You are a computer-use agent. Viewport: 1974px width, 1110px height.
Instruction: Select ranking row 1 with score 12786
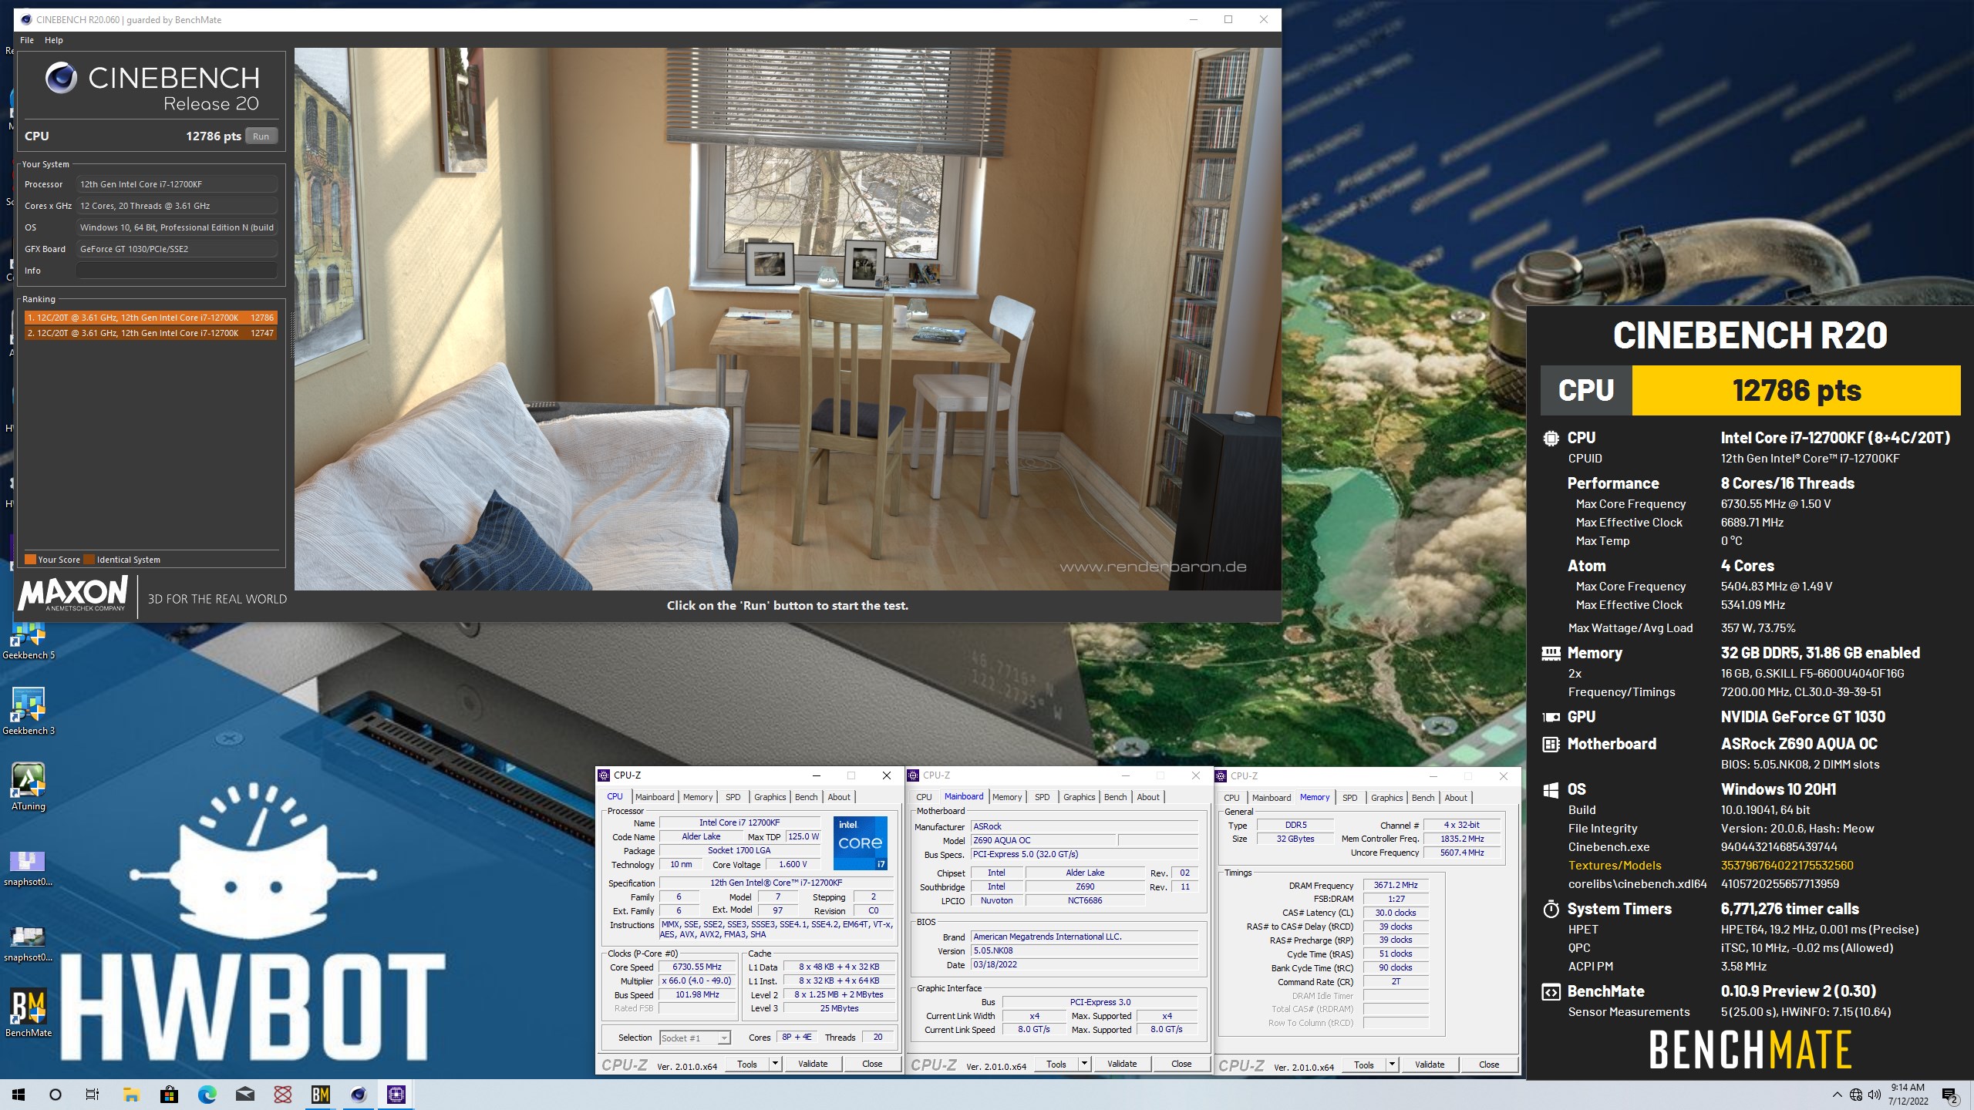pyautogui.click(x=150, y=318)
